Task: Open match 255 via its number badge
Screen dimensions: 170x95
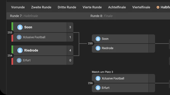Action: click(x=90, y=43)
